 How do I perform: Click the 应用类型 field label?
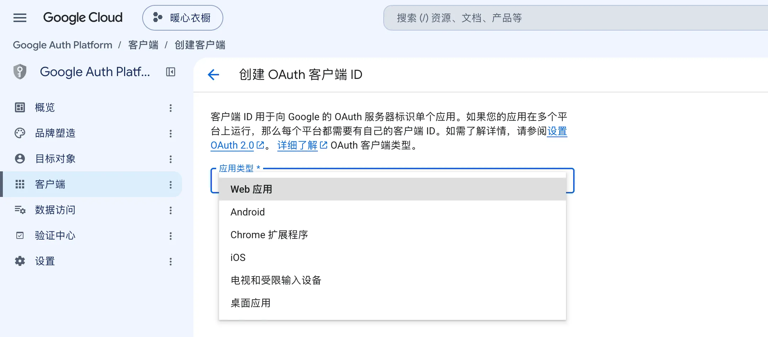tap(240, 168)
